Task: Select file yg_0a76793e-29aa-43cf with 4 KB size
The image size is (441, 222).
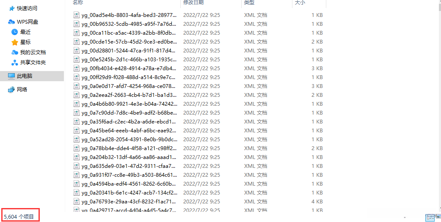Action: 198,201
